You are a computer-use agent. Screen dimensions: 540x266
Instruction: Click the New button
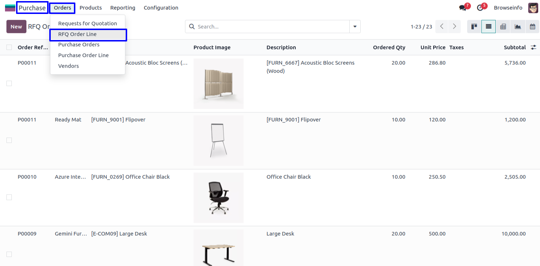[x=16, y=26]
